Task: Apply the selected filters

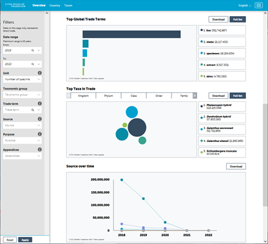Action: click(x=25, y=239)
